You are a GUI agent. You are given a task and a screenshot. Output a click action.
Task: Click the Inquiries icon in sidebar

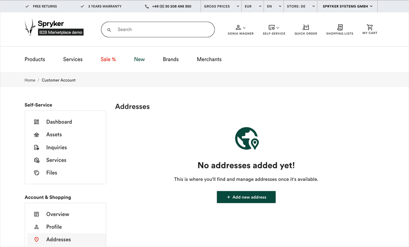(36, 147)
